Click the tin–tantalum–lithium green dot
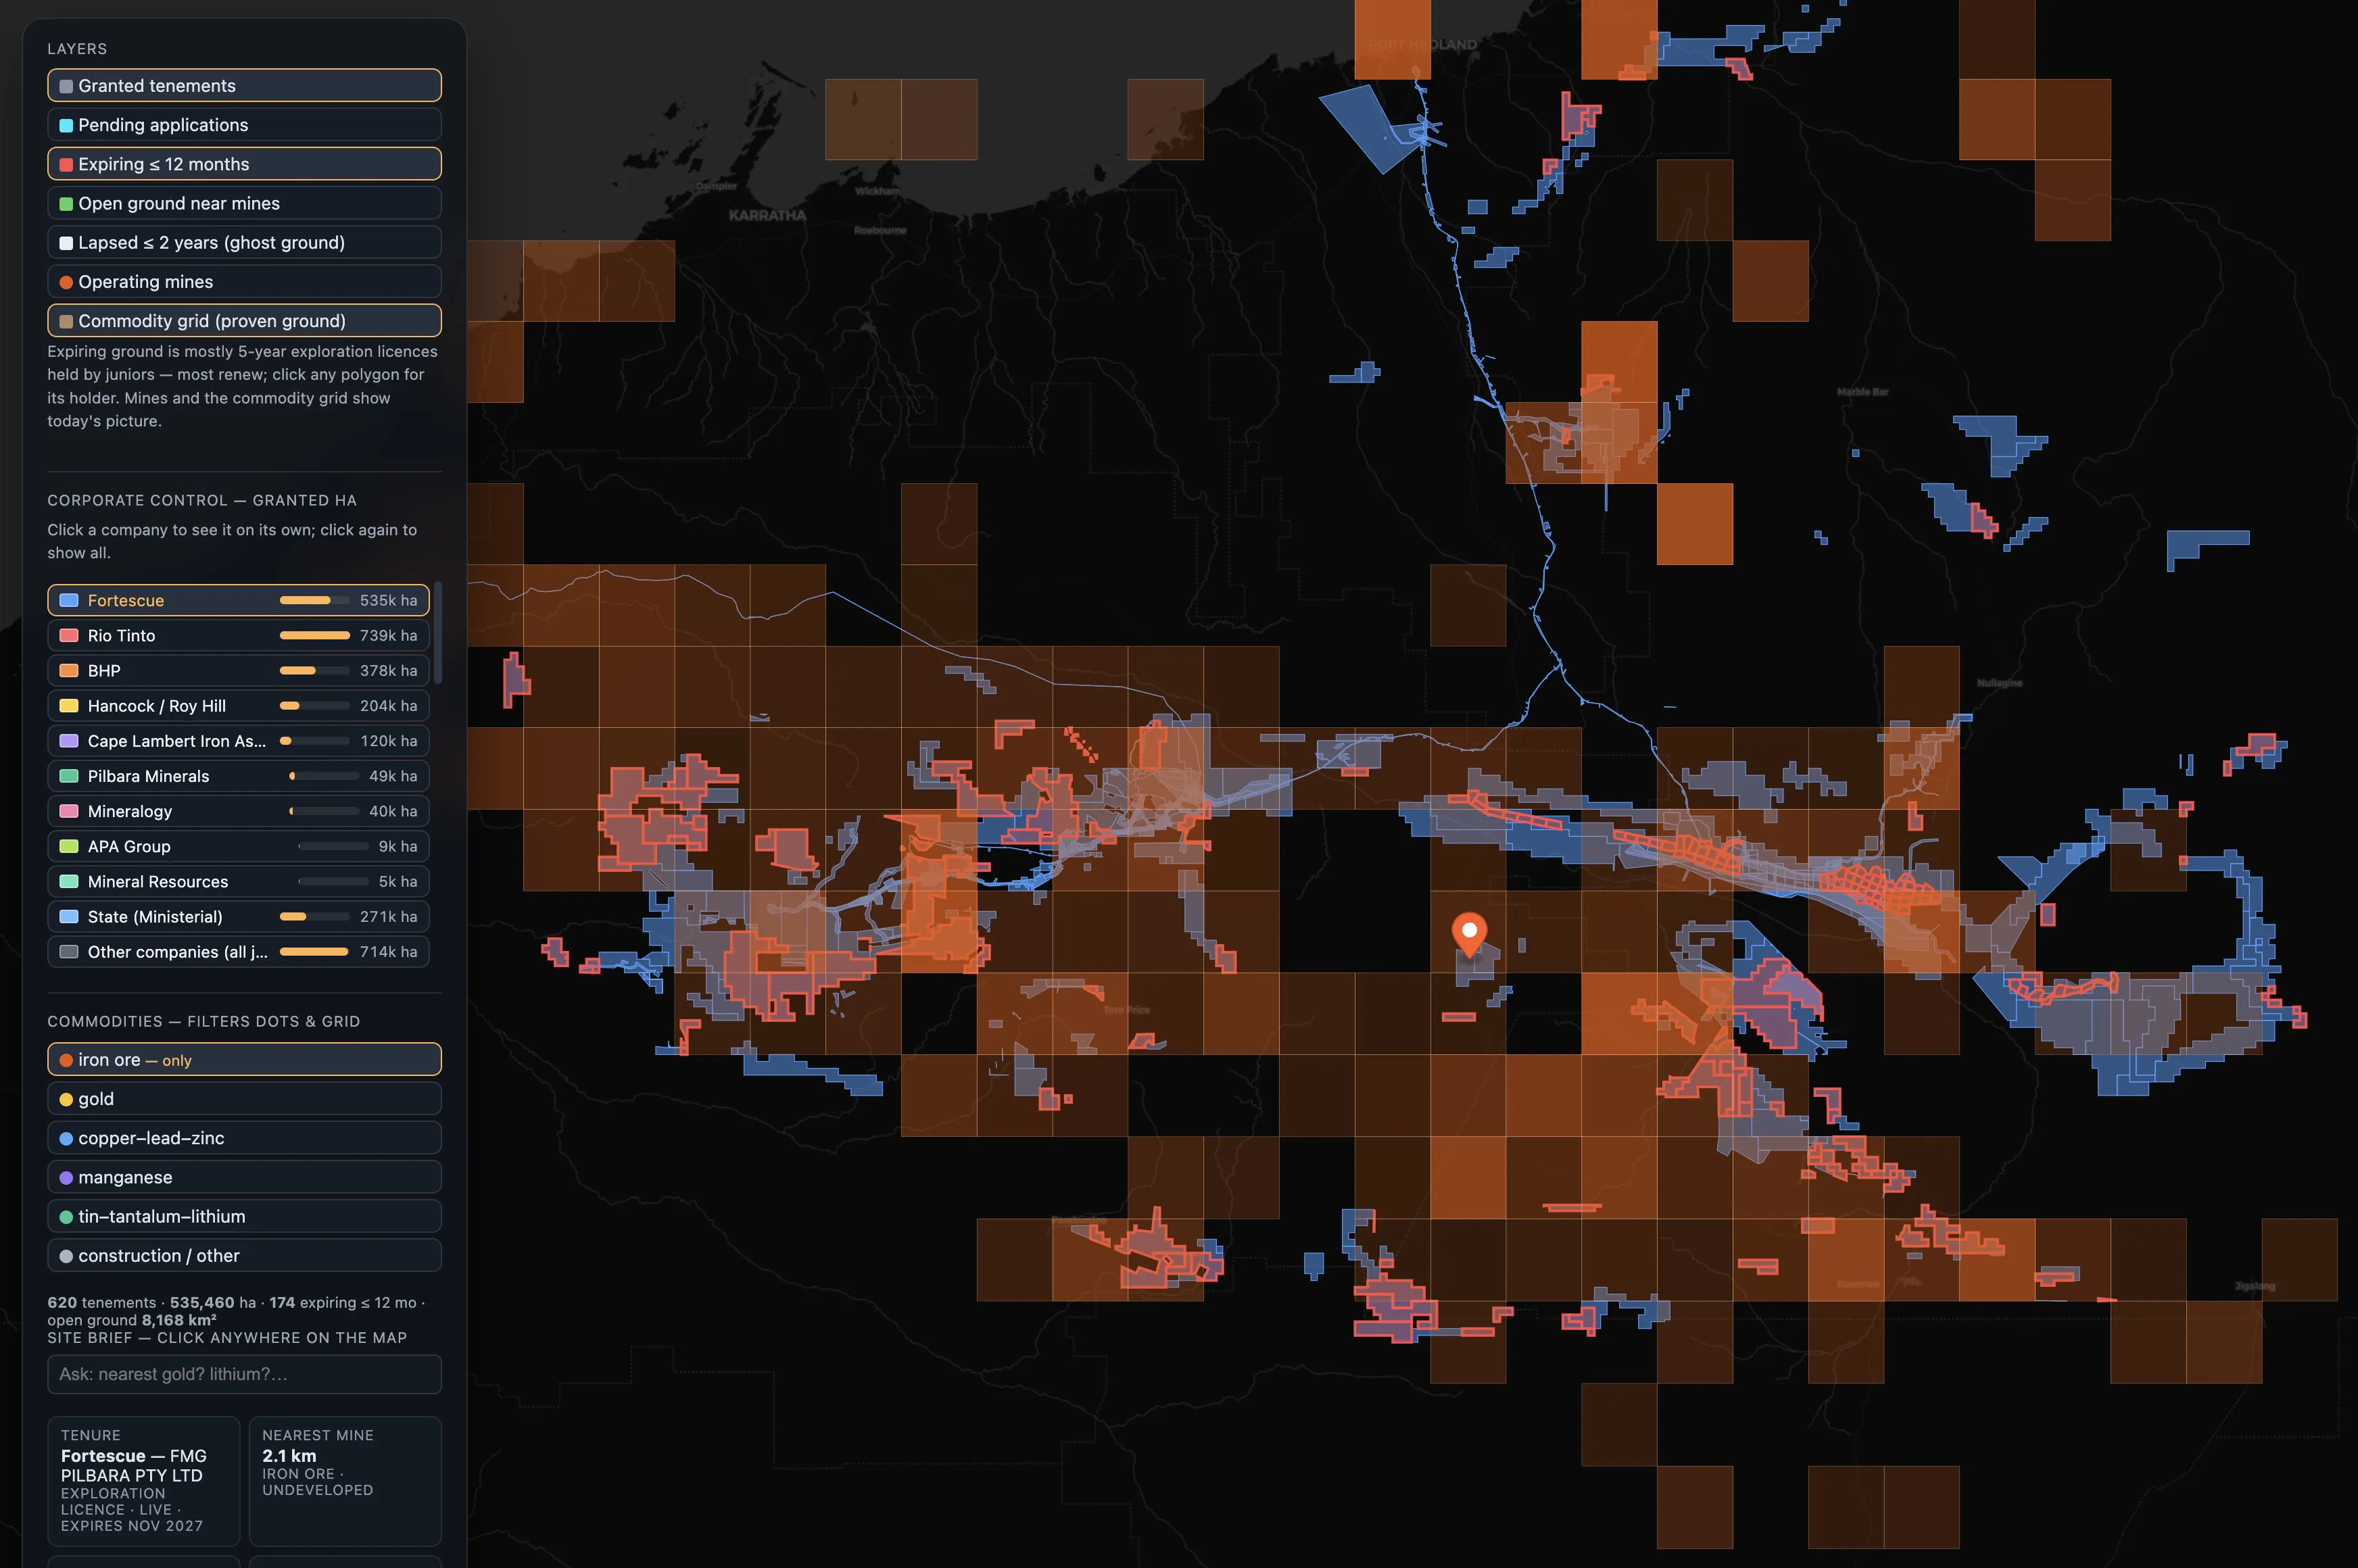This screenshot has height=1568, width=2358. (x=66, y=1216)
